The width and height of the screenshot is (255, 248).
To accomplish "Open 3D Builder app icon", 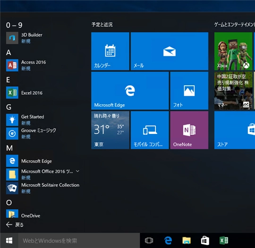I will [12, 38].
